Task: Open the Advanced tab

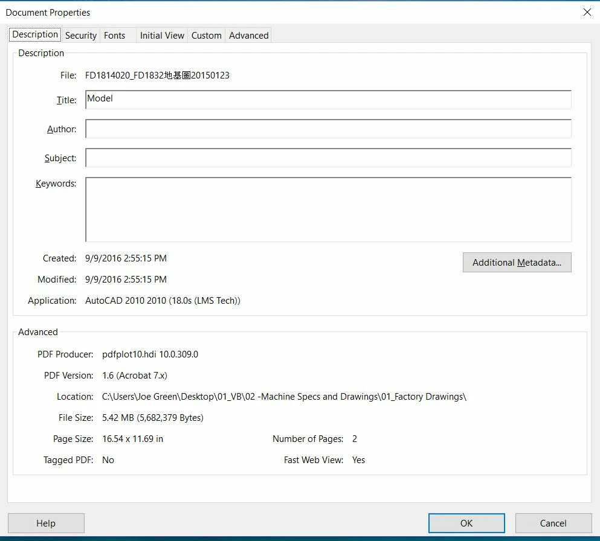Action: click(248, 35)
